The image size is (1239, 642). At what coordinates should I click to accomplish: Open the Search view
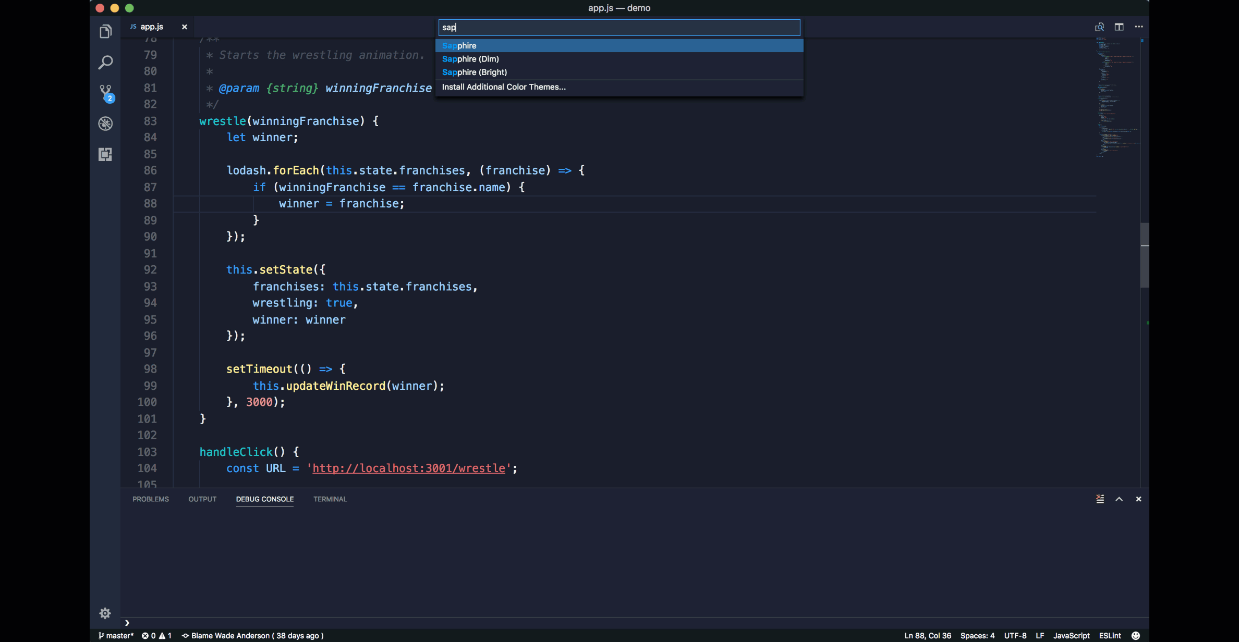pos(105,62)
